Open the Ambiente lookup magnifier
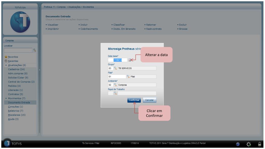This screenshot has height=149, width=265. click(115, 85)
